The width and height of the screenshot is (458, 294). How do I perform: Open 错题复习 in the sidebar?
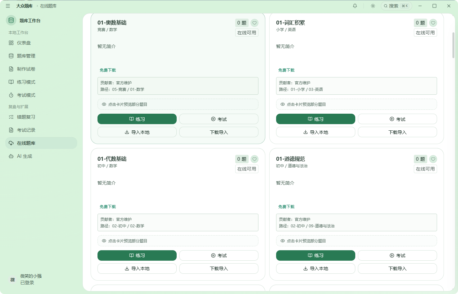pos(41,117)
